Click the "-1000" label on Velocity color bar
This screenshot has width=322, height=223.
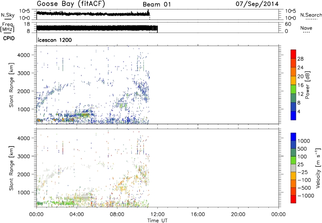(305, 196)
